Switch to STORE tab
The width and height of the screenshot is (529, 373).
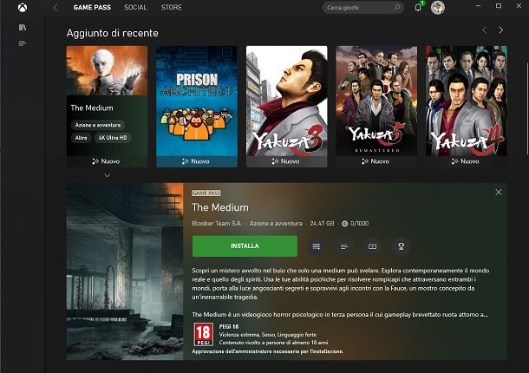(172, 8)
